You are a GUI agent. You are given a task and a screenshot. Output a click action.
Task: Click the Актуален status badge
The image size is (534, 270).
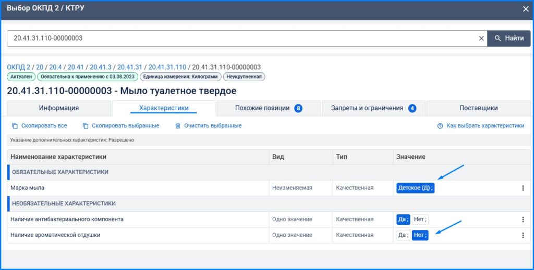click(21, 77)
